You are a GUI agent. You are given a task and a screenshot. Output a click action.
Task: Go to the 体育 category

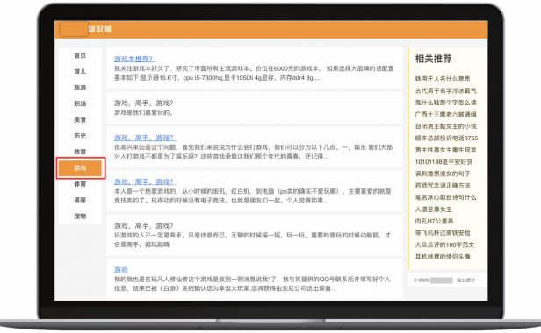80,184
